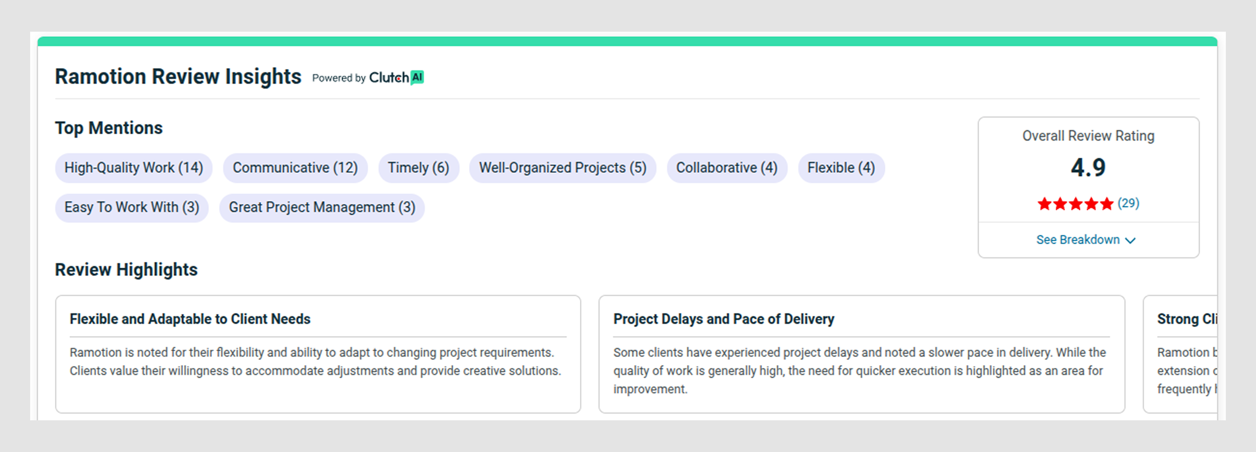This screenshot has width=1256, height=452.
Task: Click the Overall Review Rating label
Action: (1088, 136)
